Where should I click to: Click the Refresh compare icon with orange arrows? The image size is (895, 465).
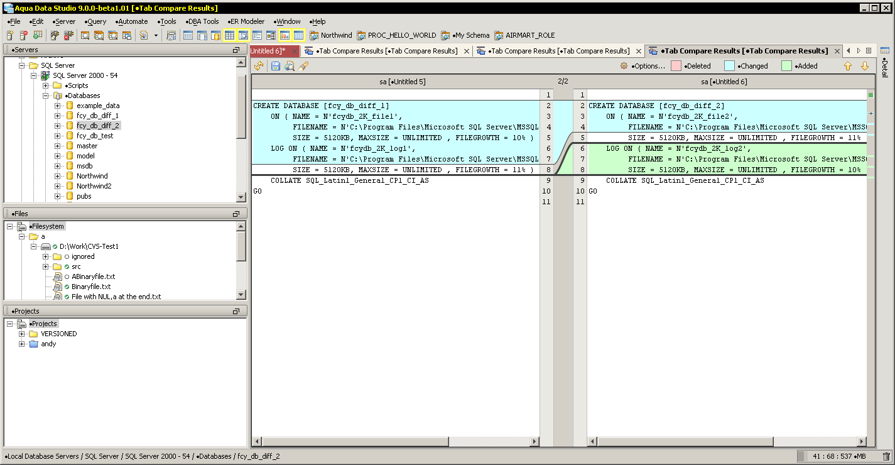point(259,65)
